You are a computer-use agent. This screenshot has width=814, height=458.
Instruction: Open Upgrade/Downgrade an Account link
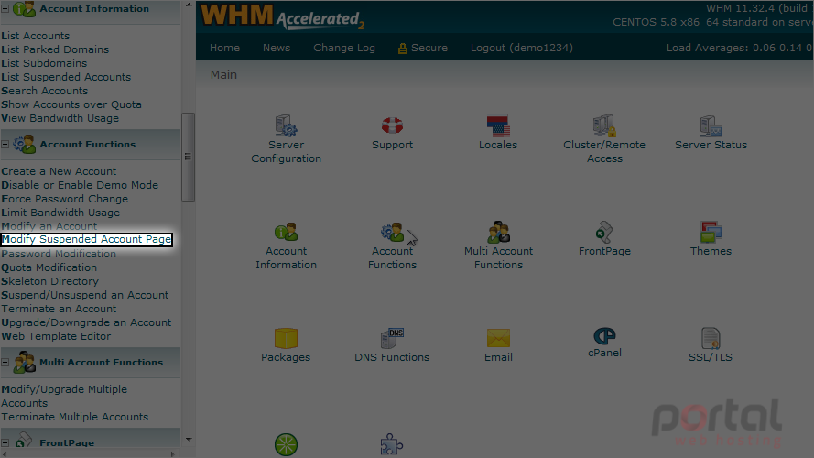pos(86,322)
